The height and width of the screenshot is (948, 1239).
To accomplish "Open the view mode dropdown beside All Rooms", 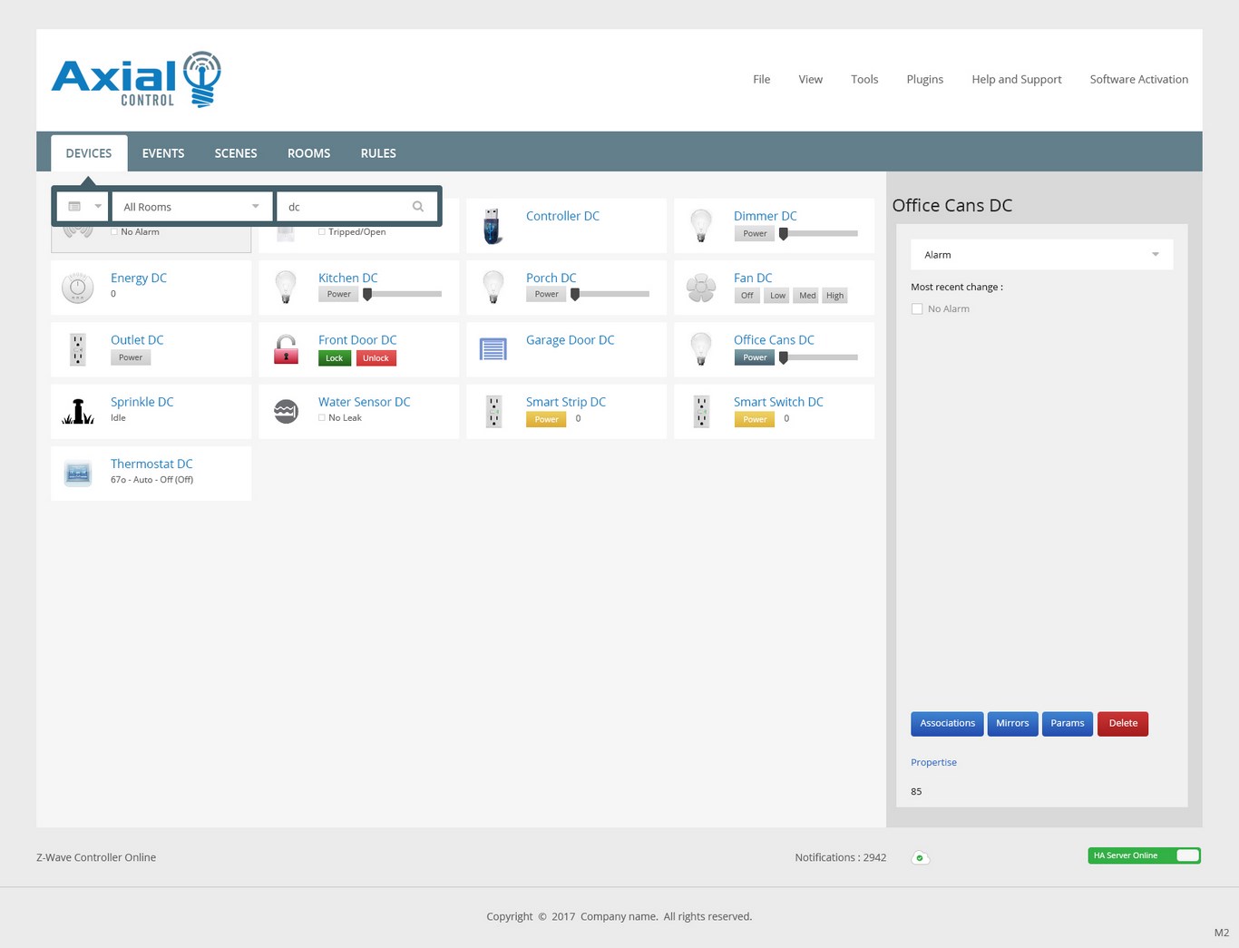I will click(x=84, y=207).
